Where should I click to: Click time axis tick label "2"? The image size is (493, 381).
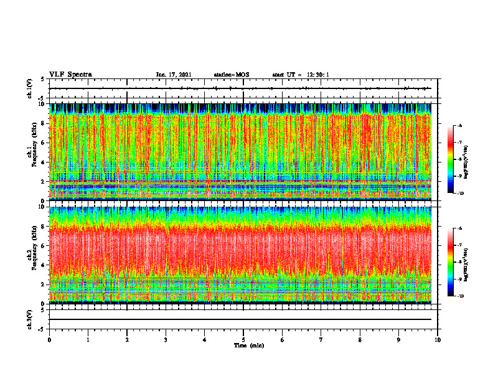pyautogui.click(x=127, y=340)
